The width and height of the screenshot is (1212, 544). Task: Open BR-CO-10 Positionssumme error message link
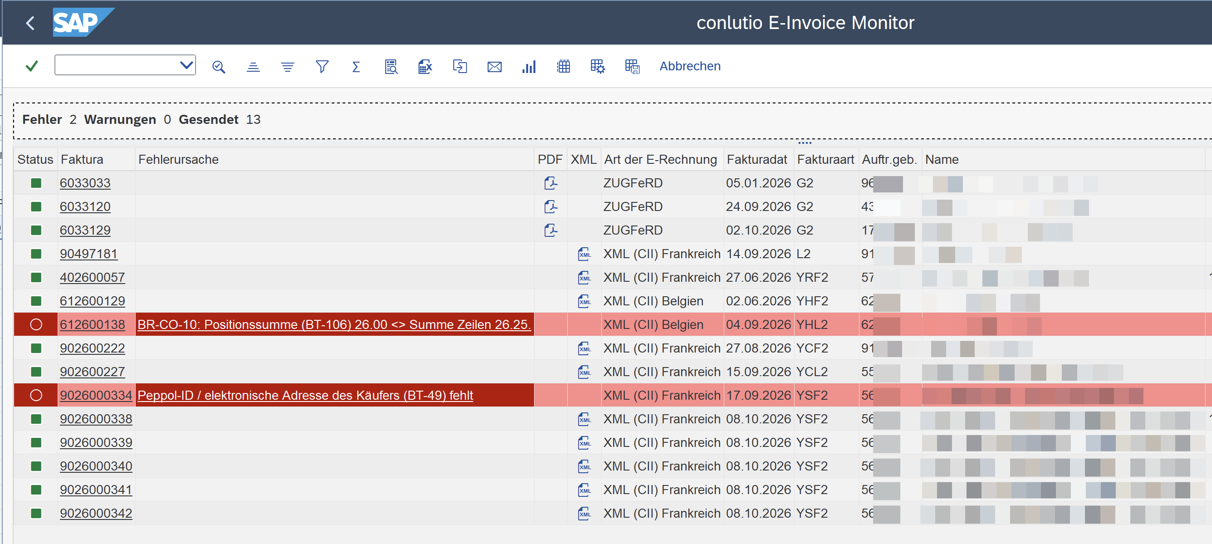click(334, 325)
